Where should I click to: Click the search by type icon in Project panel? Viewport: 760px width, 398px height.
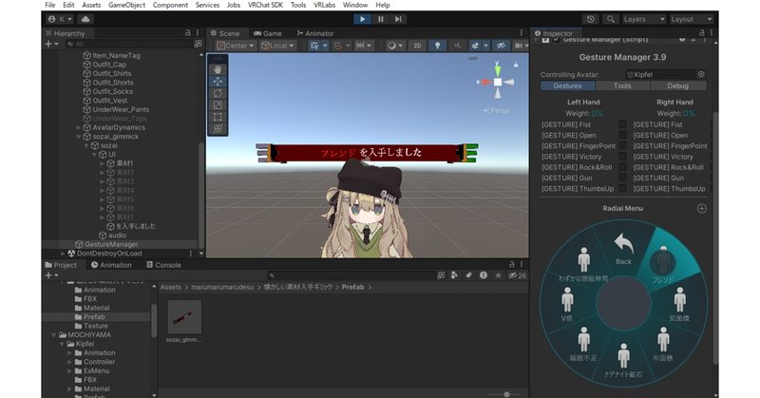tap(454, 275)
